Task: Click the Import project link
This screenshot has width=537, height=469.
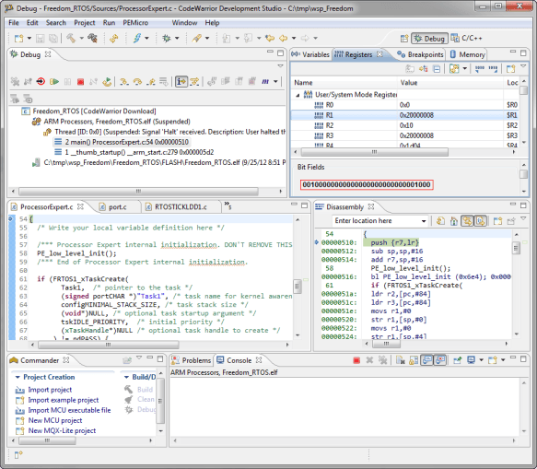Action: 50,390
